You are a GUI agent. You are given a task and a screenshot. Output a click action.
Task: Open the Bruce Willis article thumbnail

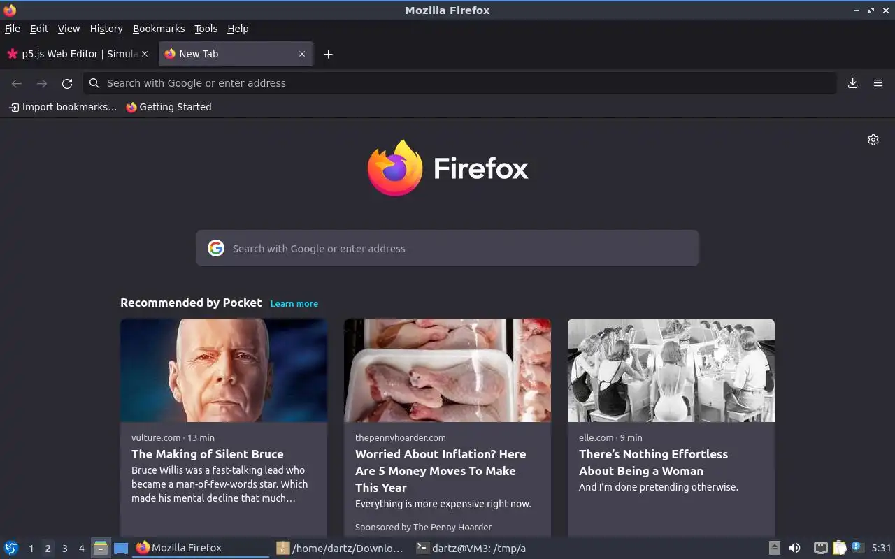point(224,370)
